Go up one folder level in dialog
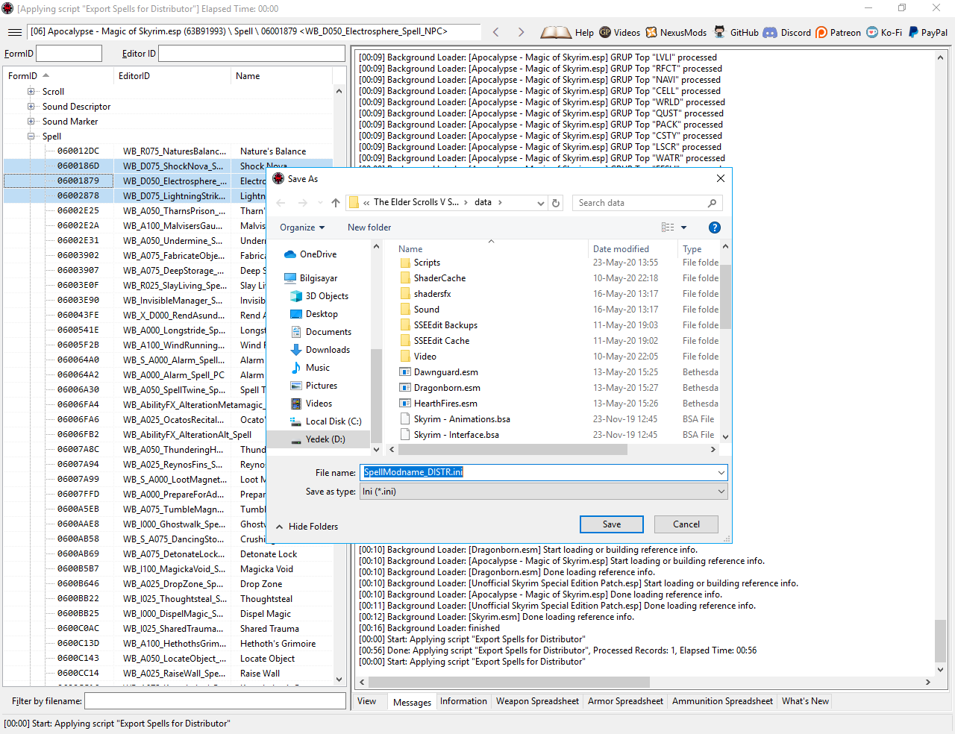The width and height of the screenshot is (955, 734). [x=336, y=203]
